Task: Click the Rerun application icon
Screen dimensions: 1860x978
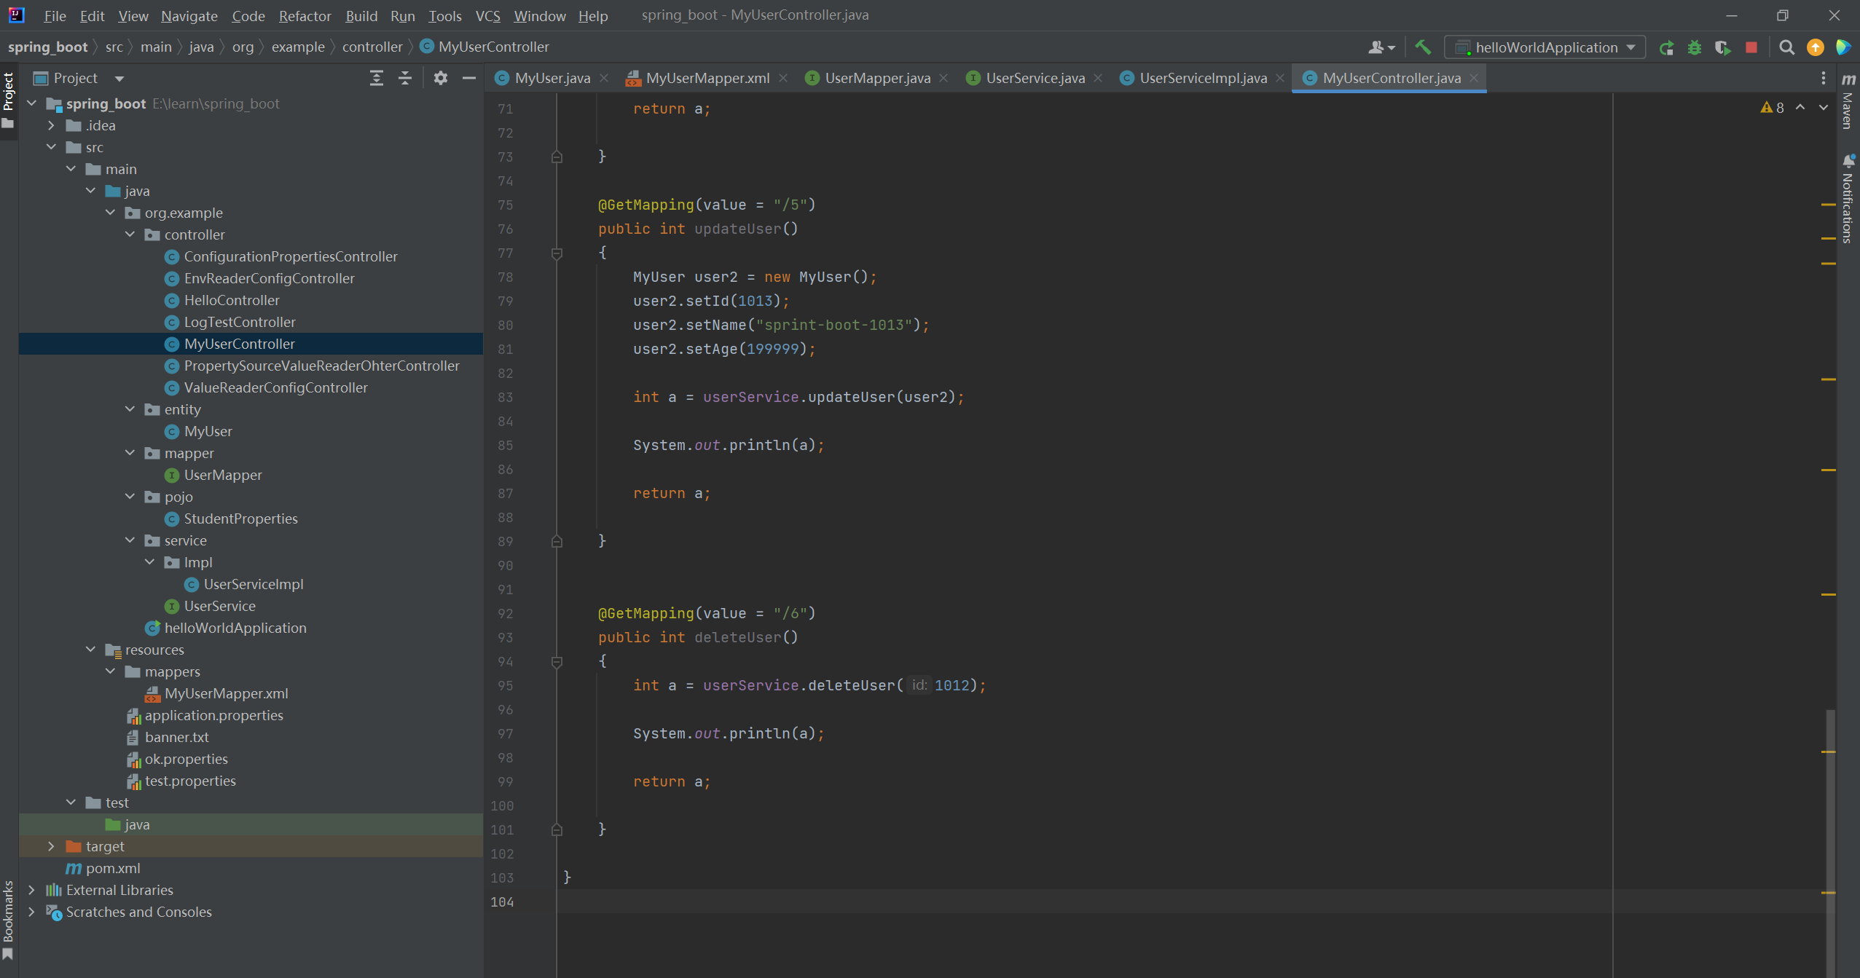Action: tap(1666, 48)
